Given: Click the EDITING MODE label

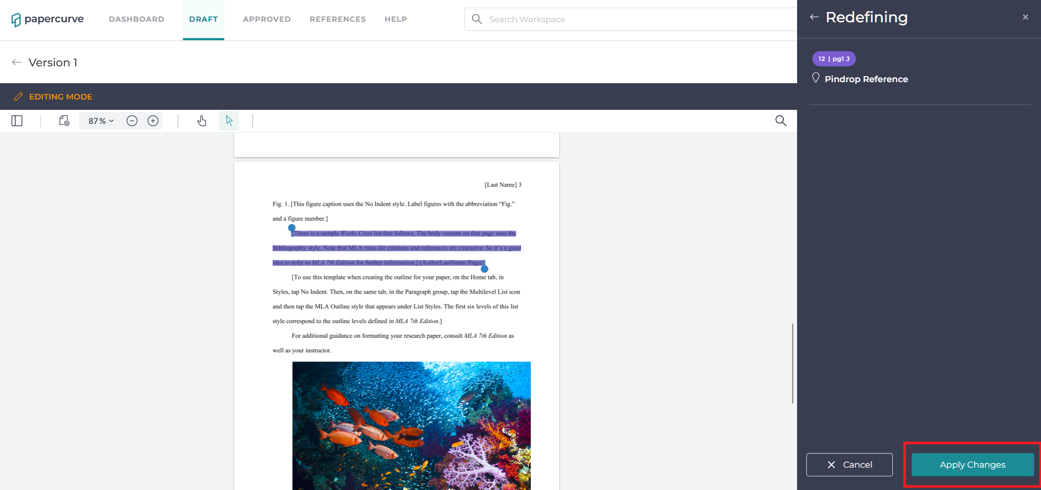Looking at the screenshot, I should [60, 97].
